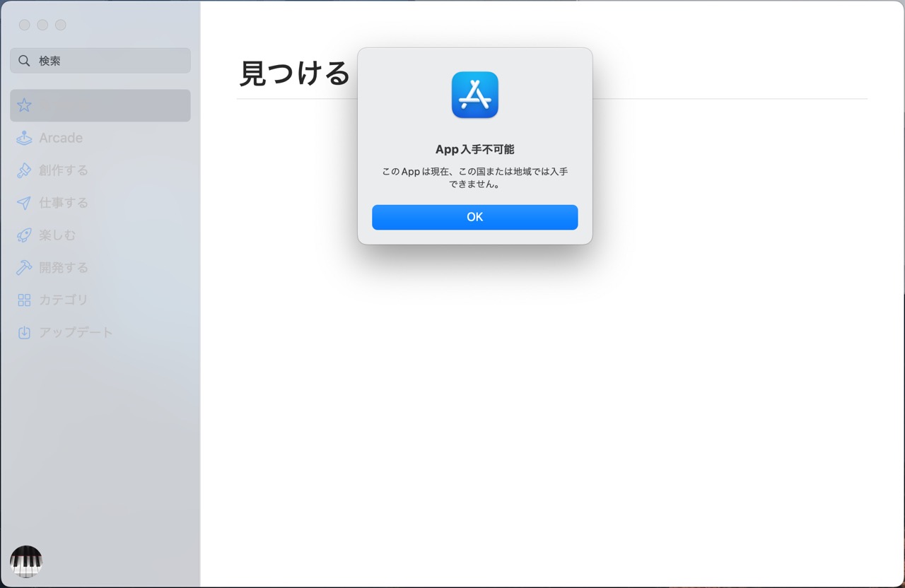The width and height of the screenshot is (905, 588).
Task: Click the yellow minimize window button
Action: (42, 25)
